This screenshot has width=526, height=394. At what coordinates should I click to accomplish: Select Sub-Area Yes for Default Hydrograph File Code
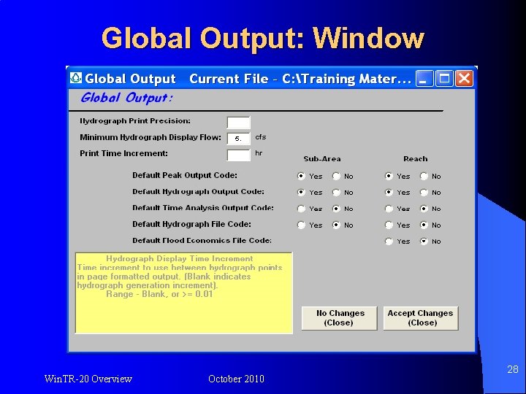(x=301, y=225)
